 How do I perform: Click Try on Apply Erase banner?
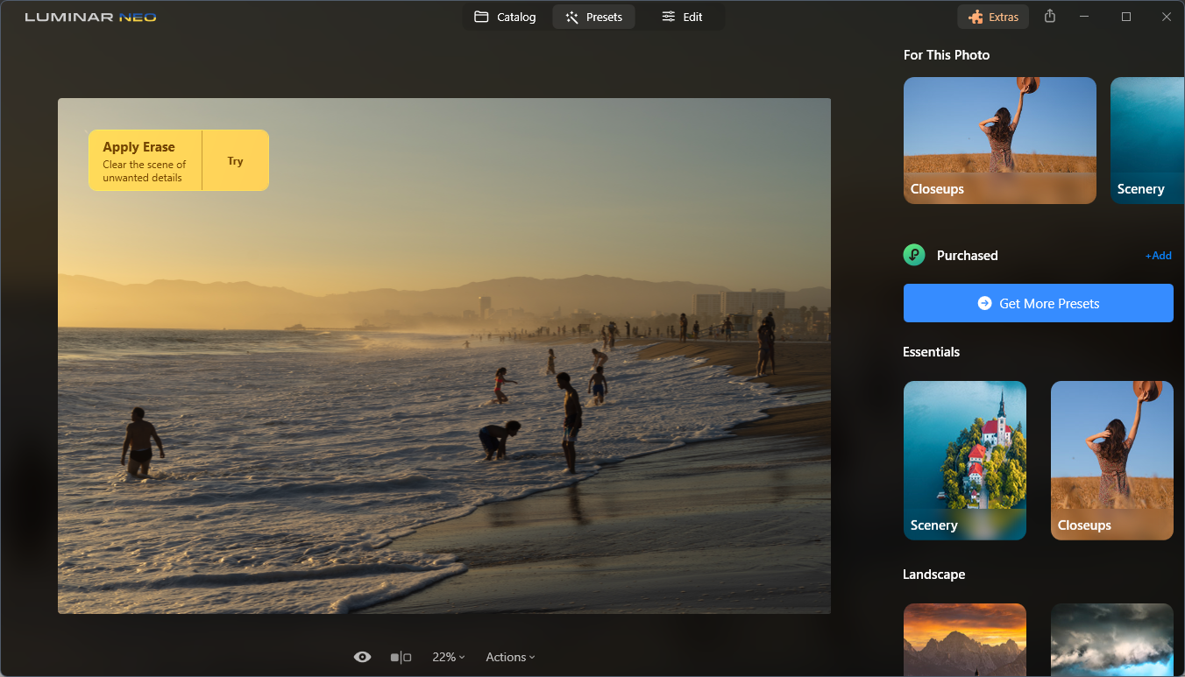point(235,161)
